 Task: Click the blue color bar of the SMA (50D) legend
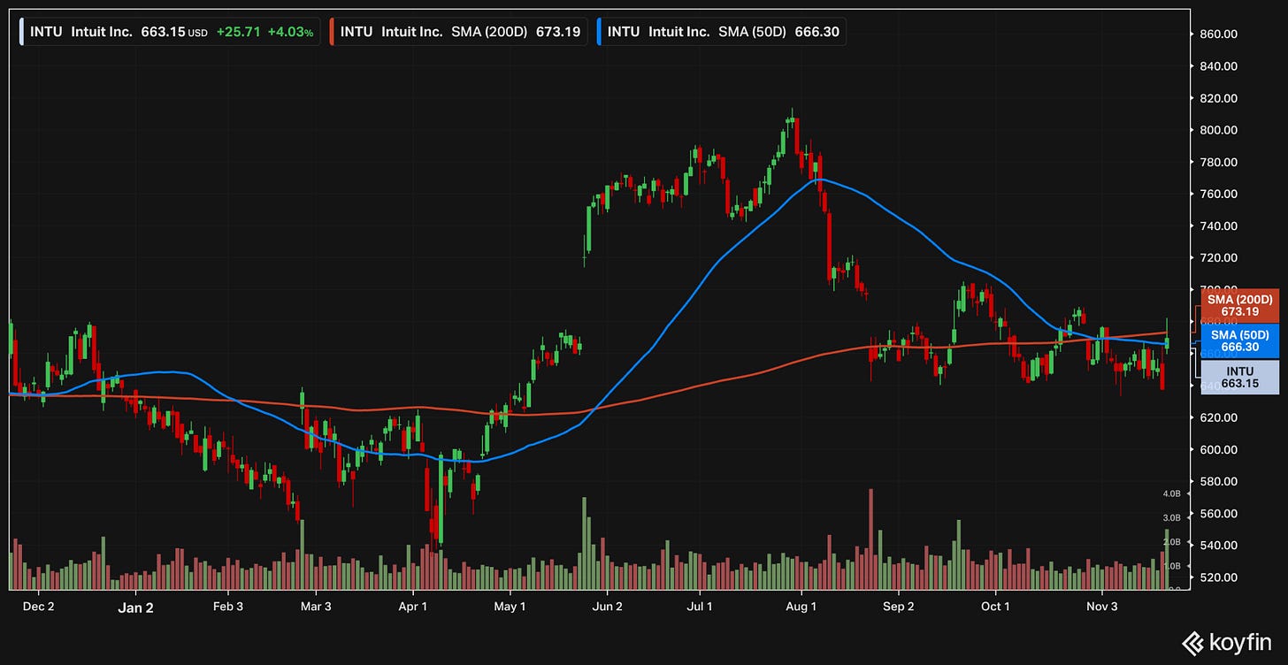click(598, 32)
